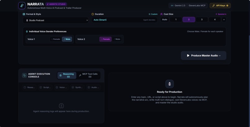Click the microphone icon in Studio Podcast
250x127 pixels.
(27, 20)
